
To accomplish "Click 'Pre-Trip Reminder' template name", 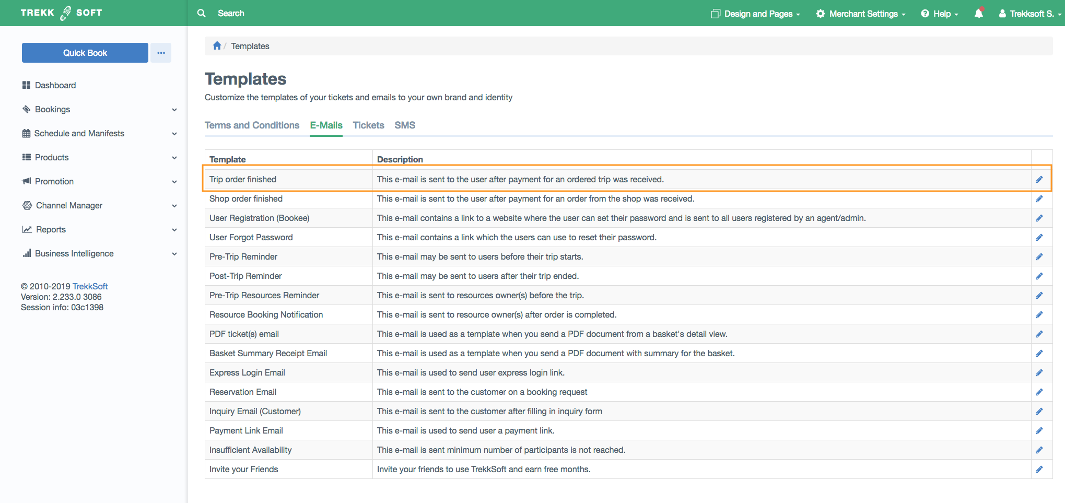I will 243,256.
